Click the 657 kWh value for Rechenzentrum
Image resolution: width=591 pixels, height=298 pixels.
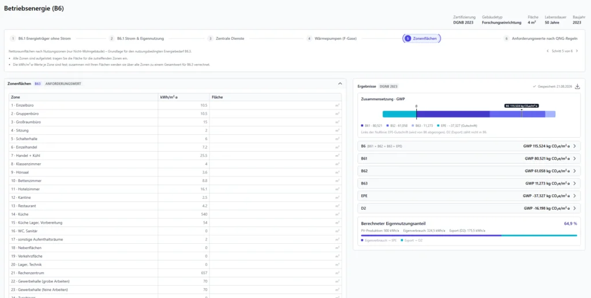click(x=205, y=273)
